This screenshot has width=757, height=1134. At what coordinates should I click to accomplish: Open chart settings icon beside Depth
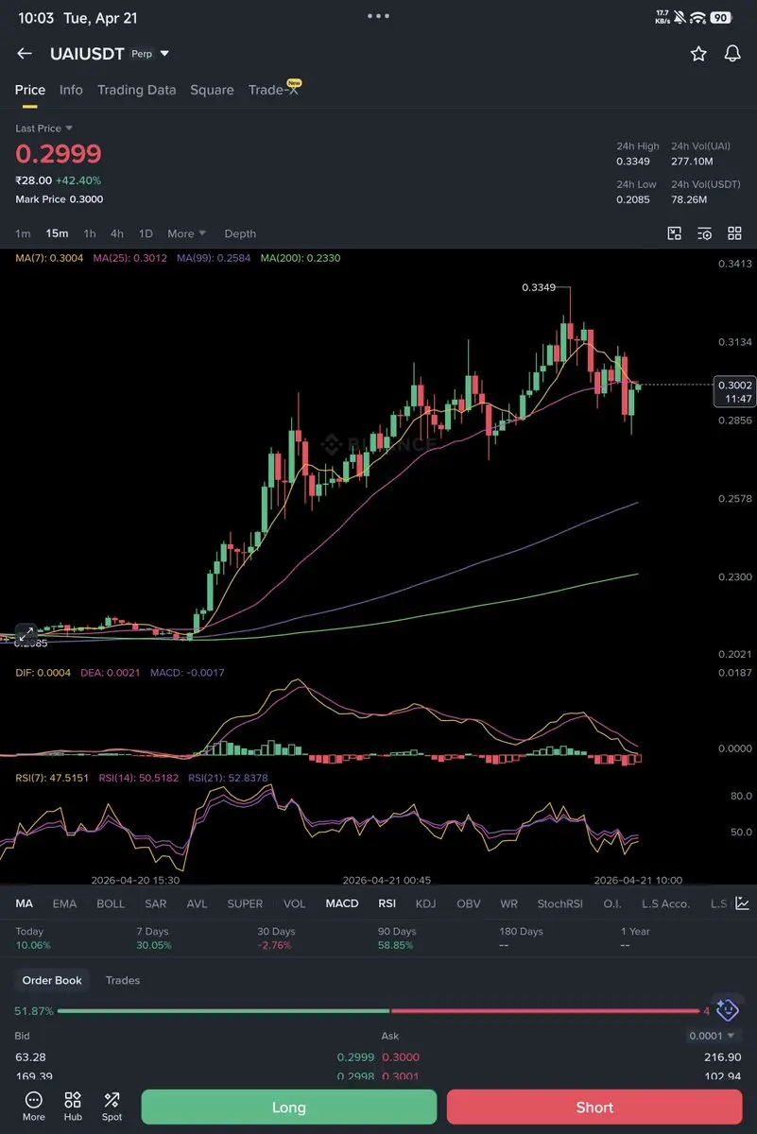(705, 233)
